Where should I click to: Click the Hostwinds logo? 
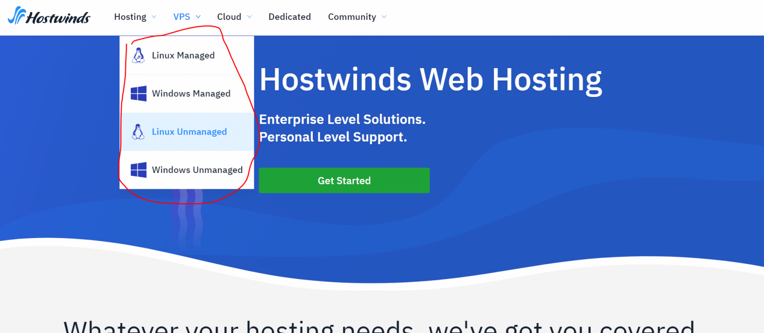coord(49,16)
